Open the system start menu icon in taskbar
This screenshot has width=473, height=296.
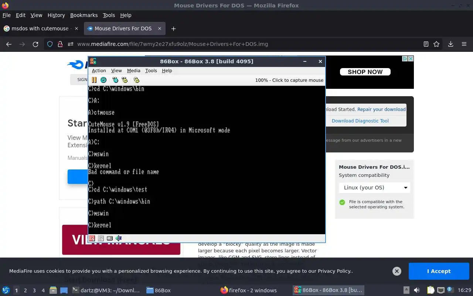coord(6,290)
